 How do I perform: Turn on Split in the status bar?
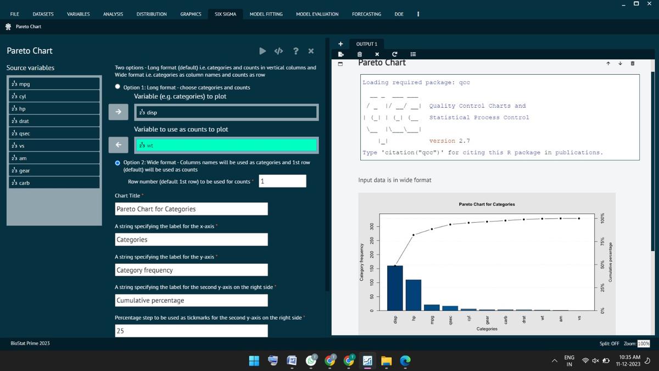tap(610, 343)
